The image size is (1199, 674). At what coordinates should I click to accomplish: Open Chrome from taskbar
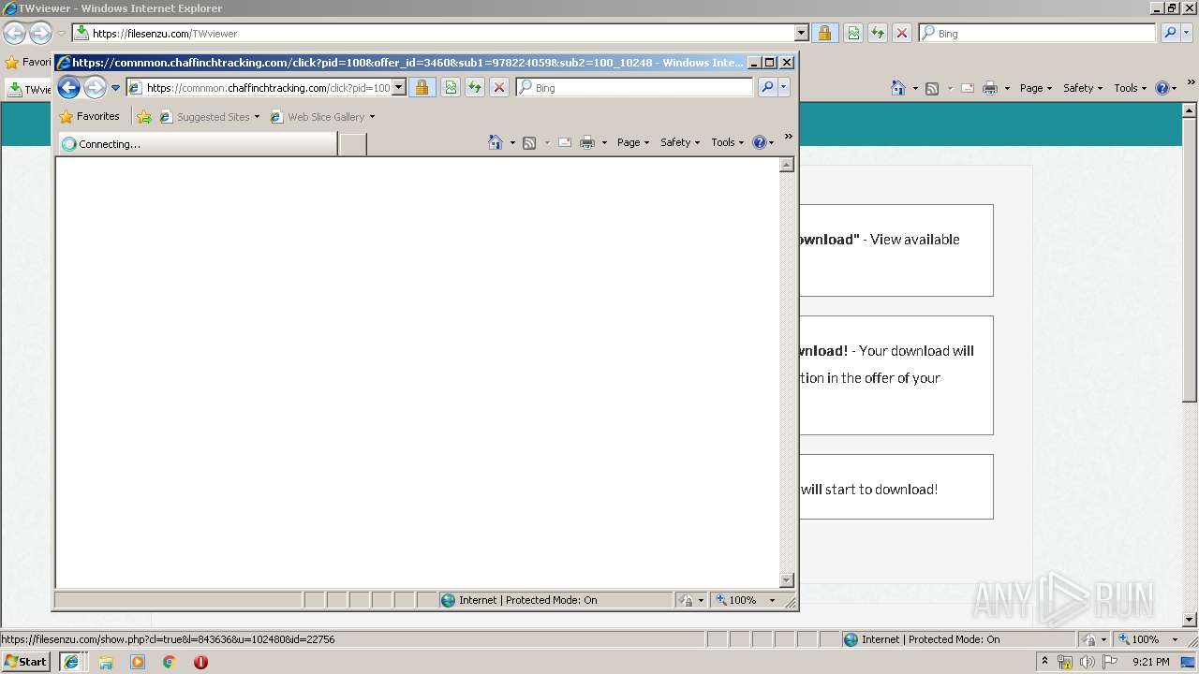169,662
